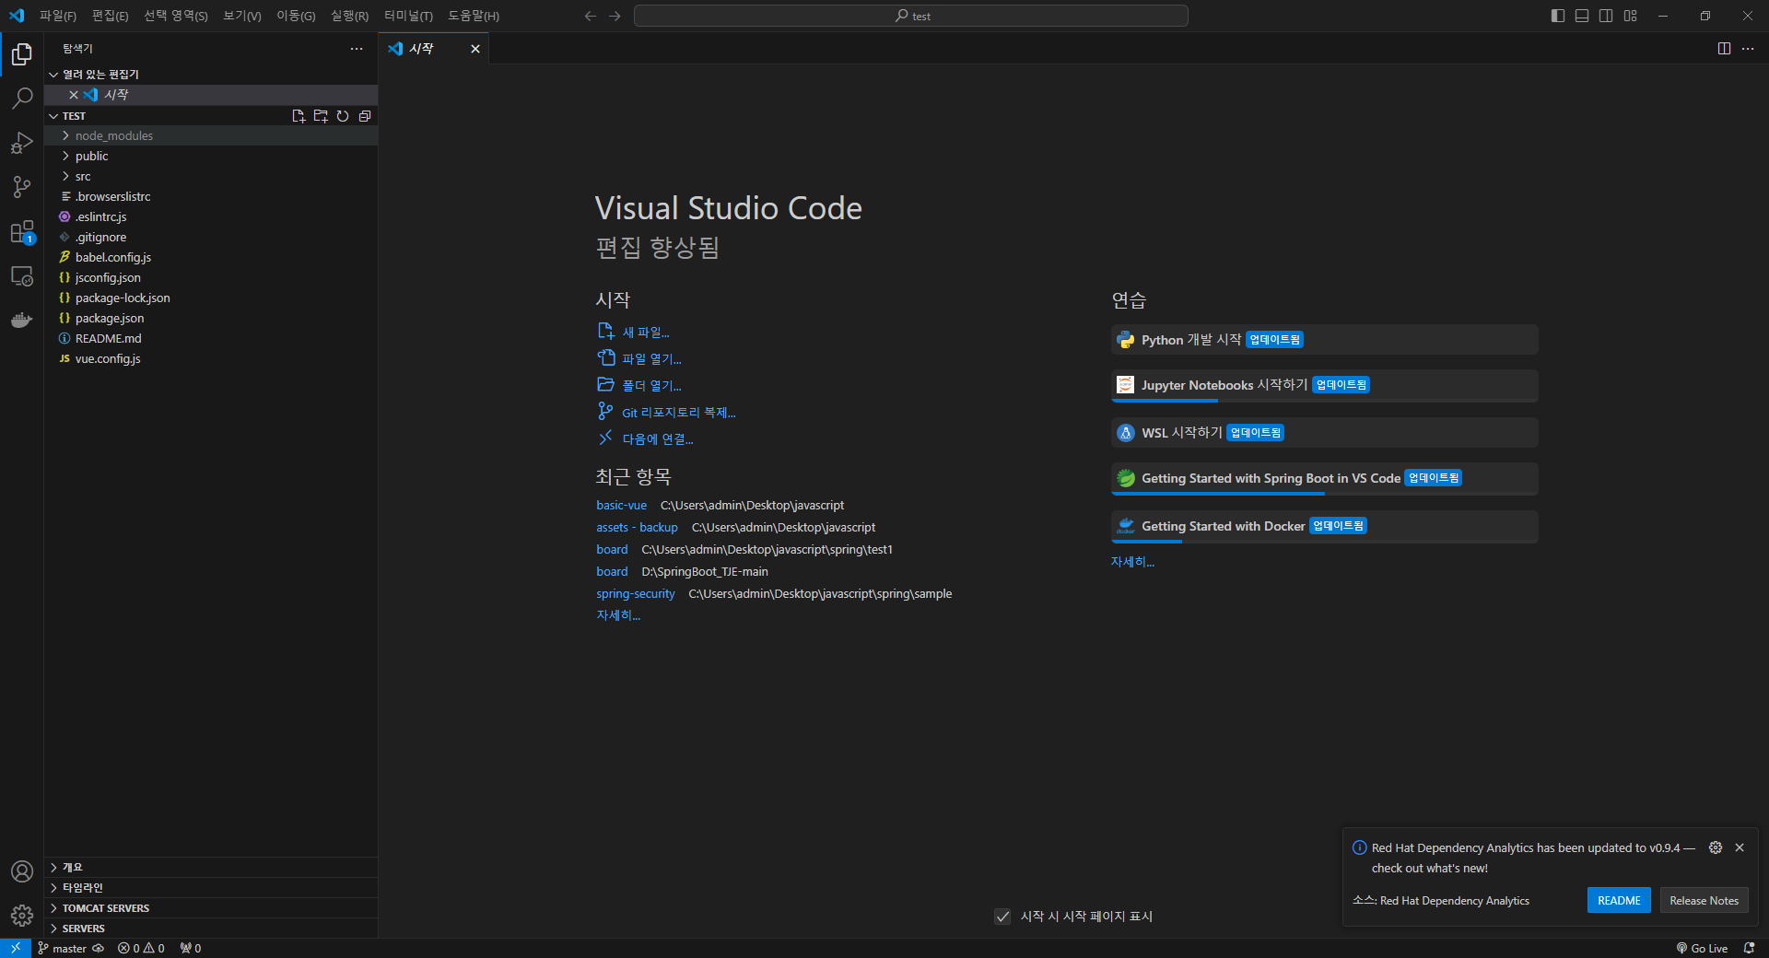The width and height of the screenshot is (1769, 958).
Task: Expand the public folder
Action: tap(211, 156)
